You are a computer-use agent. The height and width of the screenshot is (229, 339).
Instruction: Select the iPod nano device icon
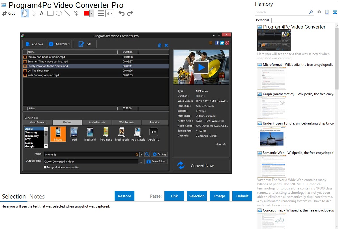(x=106, y=134)
